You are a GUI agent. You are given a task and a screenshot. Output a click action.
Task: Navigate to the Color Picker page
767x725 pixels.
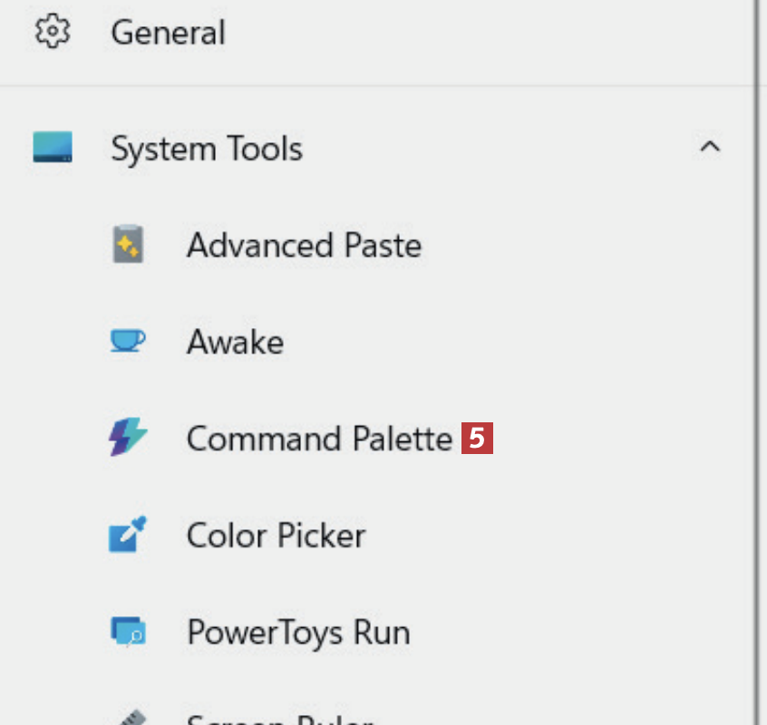coord(276,536)
